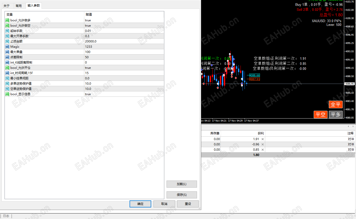Click the green bool icon beside bool_允许做空
356x219 pixels.
[7, 26]
